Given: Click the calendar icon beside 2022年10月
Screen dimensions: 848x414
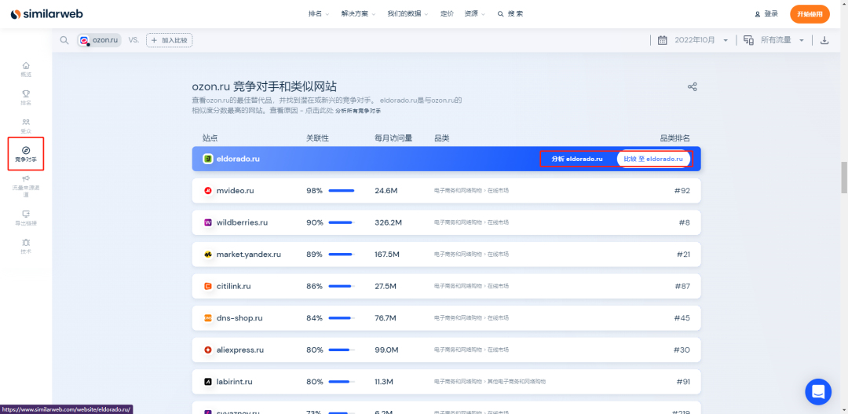Looking at the screenshot, I should tap(662, 40).
